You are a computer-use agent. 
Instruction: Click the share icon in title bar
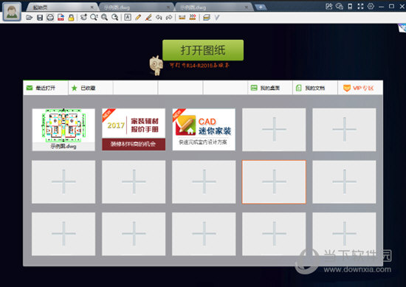pos(328,6)
